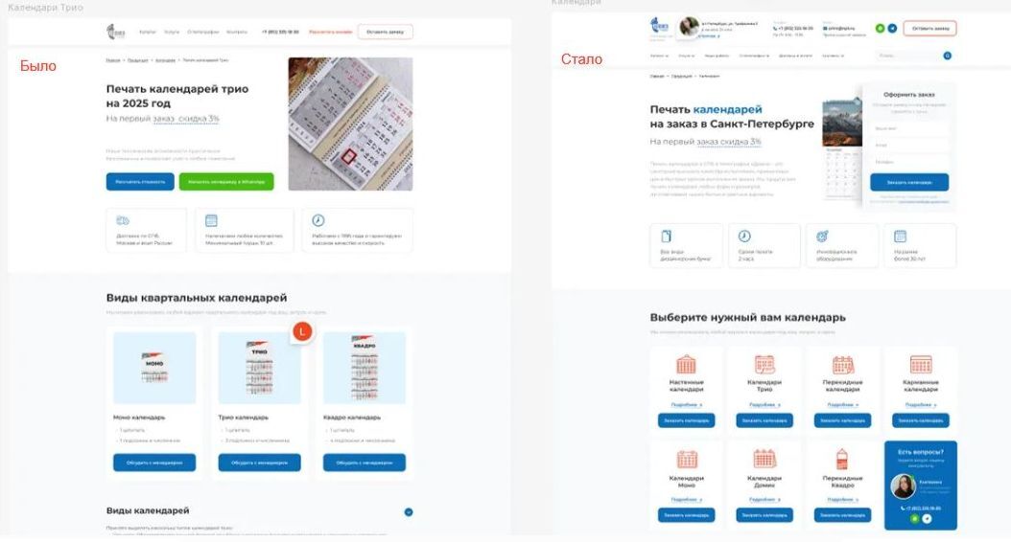
Task: Click the Трио календарь product thumbnail
Action: click(259, 368)
